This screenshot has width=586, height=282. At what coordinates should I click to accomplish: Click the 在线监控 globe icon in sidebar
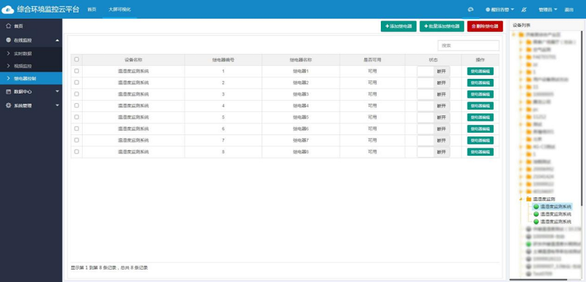coord(9,40)
